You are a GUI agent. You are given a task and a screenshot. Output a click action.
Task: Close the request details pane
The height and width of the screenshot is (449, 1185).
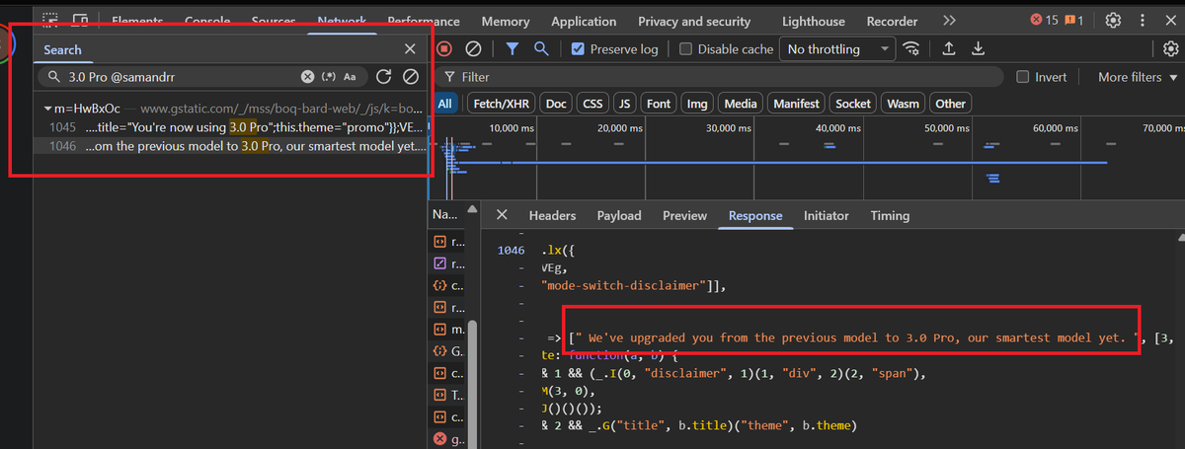click(x=502, y=215)
